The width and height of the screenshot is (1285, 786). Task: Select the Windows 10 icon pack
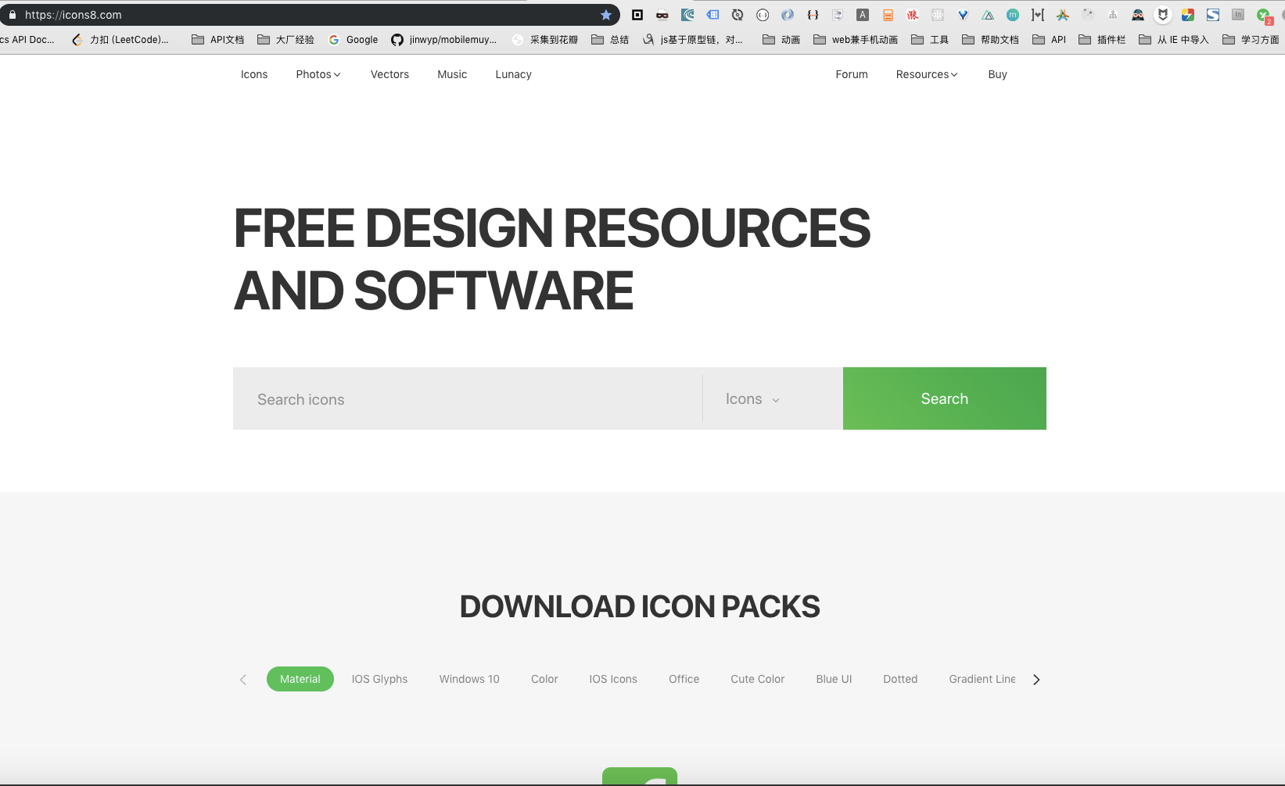[x=469, y=679]
